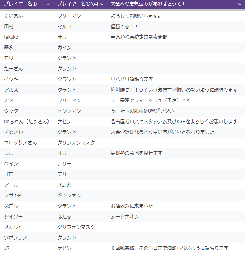
Task: Open the プレイヤー名①のキ column dropdown arrow
Action: pyautogui.click(x=102, y=4)
